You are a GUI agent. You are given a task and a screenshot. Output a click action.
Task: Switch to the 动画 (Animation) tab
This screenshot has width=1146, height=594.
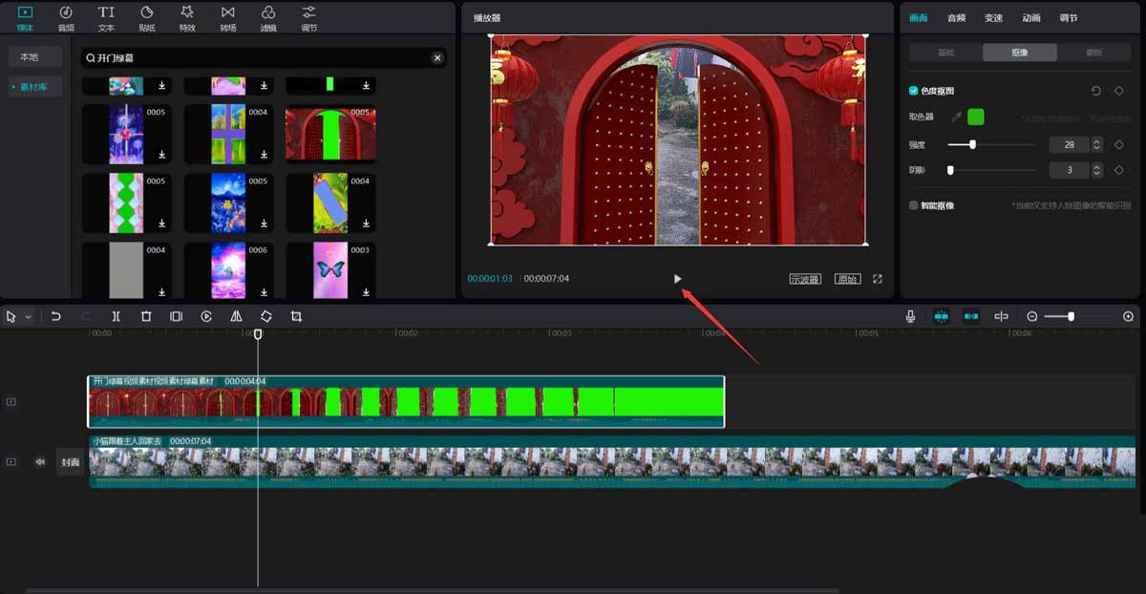tap(1033, 17)
